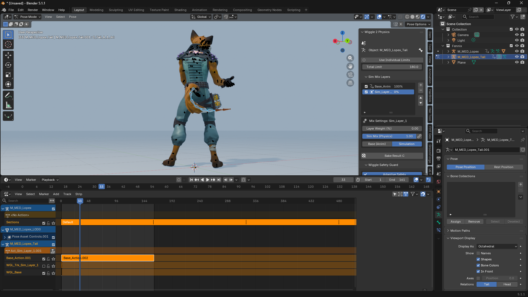Screen dimensions: 528x297
Task: Jump to last frame of playback
Action: click(219, 180)
